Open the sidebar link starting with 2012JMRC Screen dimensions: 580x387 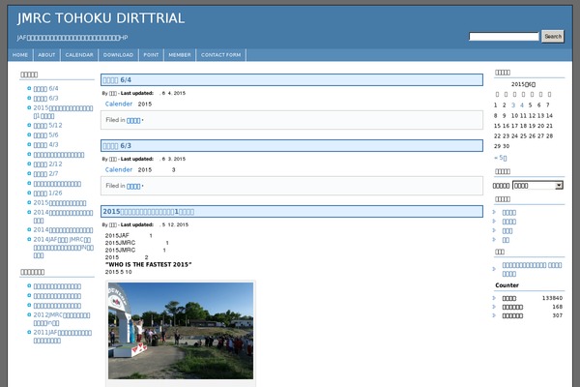(62, 319)
